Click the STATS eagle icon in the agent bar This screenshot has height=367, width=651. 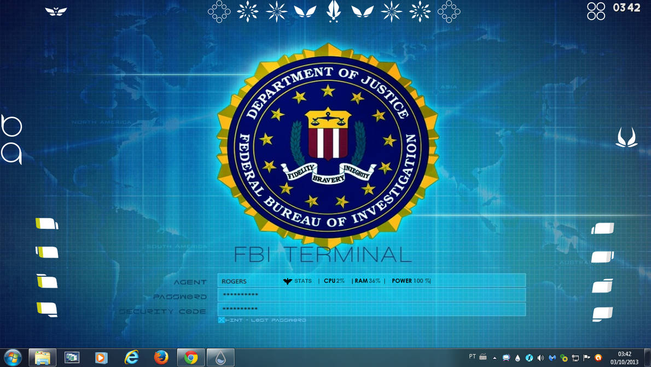[x=287, y=281]
